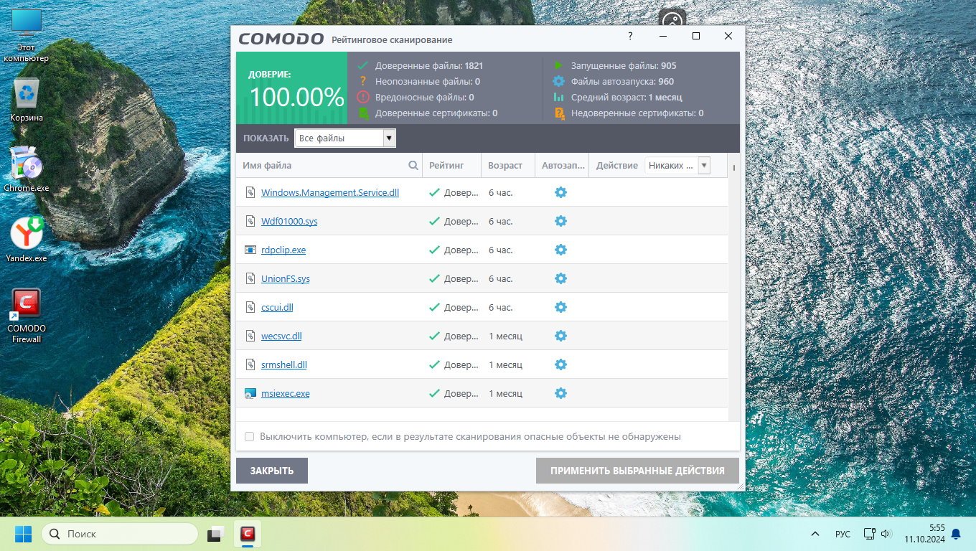Switch input language via РУС indicator

[x=843, y=534]
